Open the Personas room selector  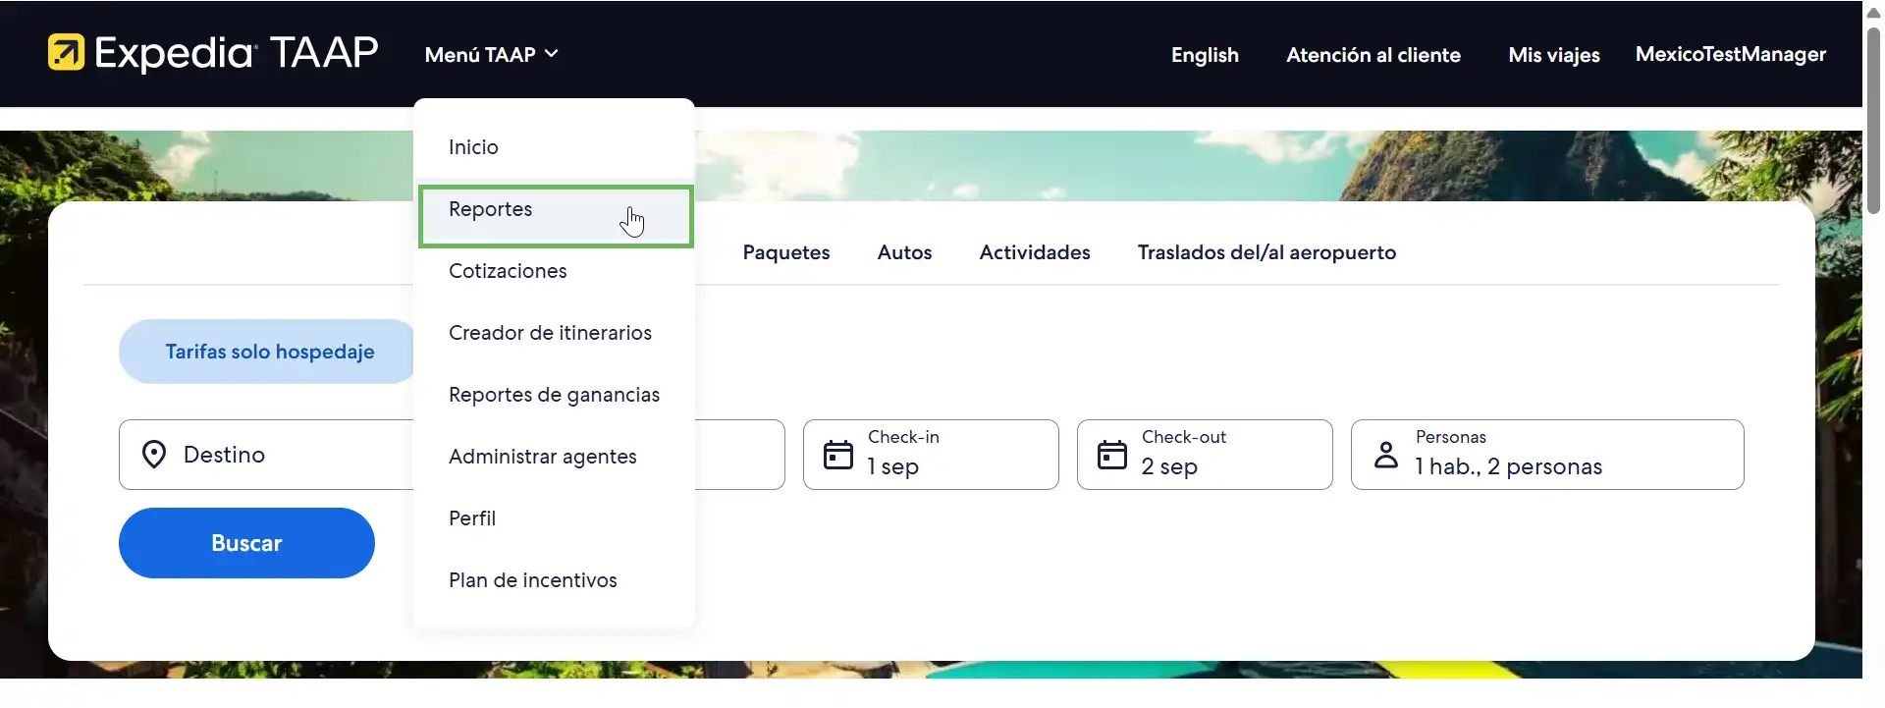click(1546, 455)
